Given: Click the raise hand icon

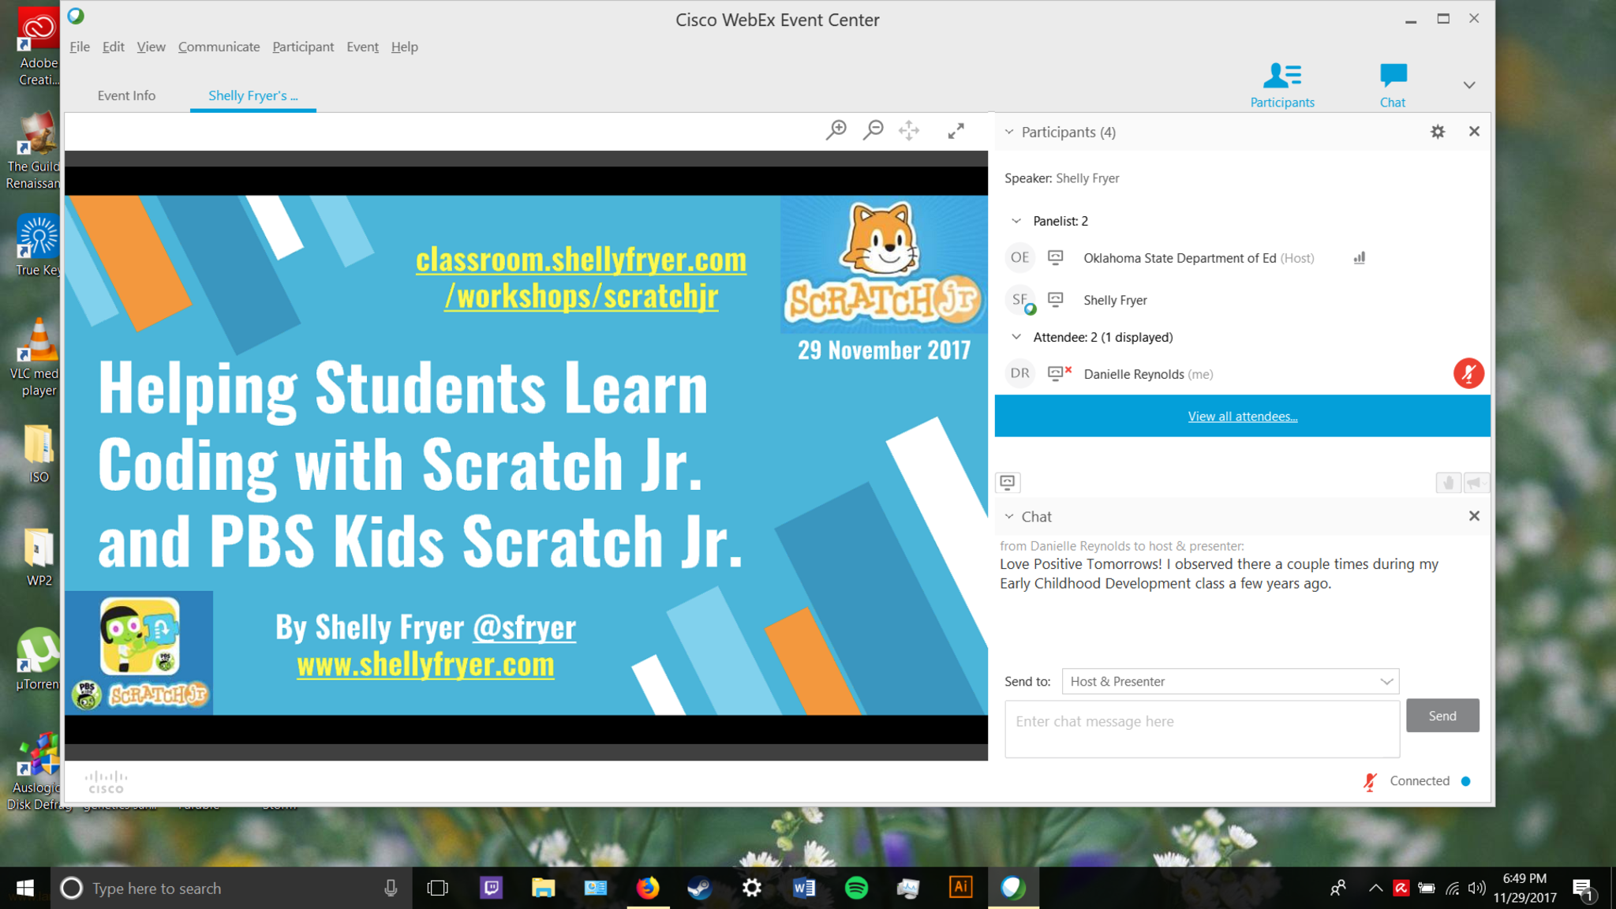Looking at the screenshot, I should 1448,483.
